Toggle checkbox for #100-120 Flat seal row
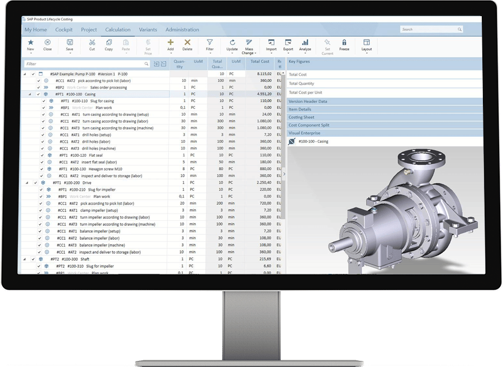The width and height of the screenshot is (503, 367). pyautogui.click(x=42, y=155)
